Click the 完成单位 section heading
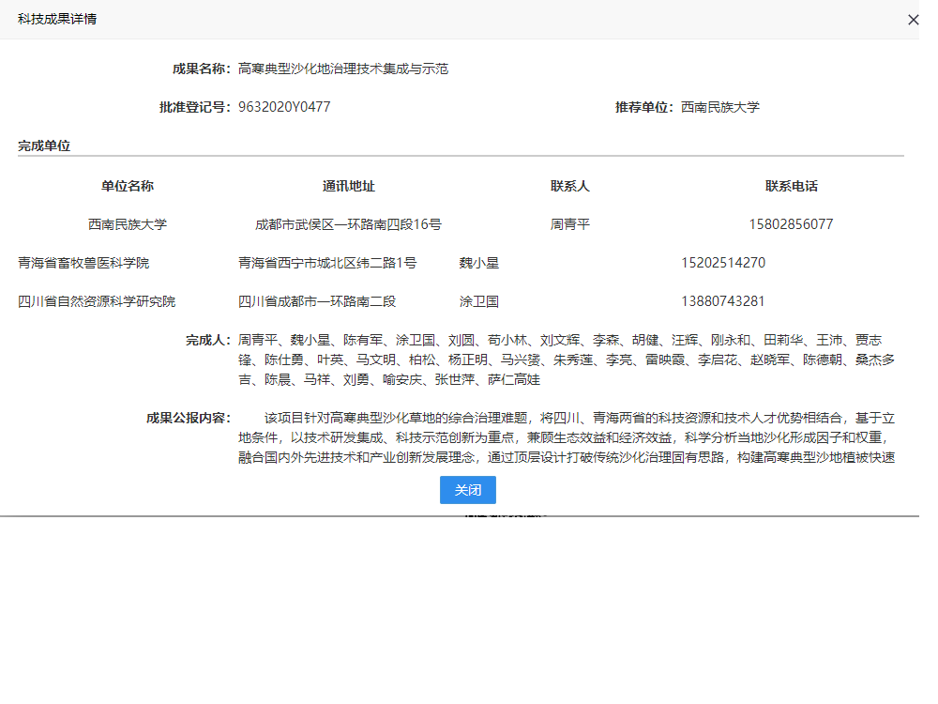Screen dimensions: 938x704 [x=44, y=145]
